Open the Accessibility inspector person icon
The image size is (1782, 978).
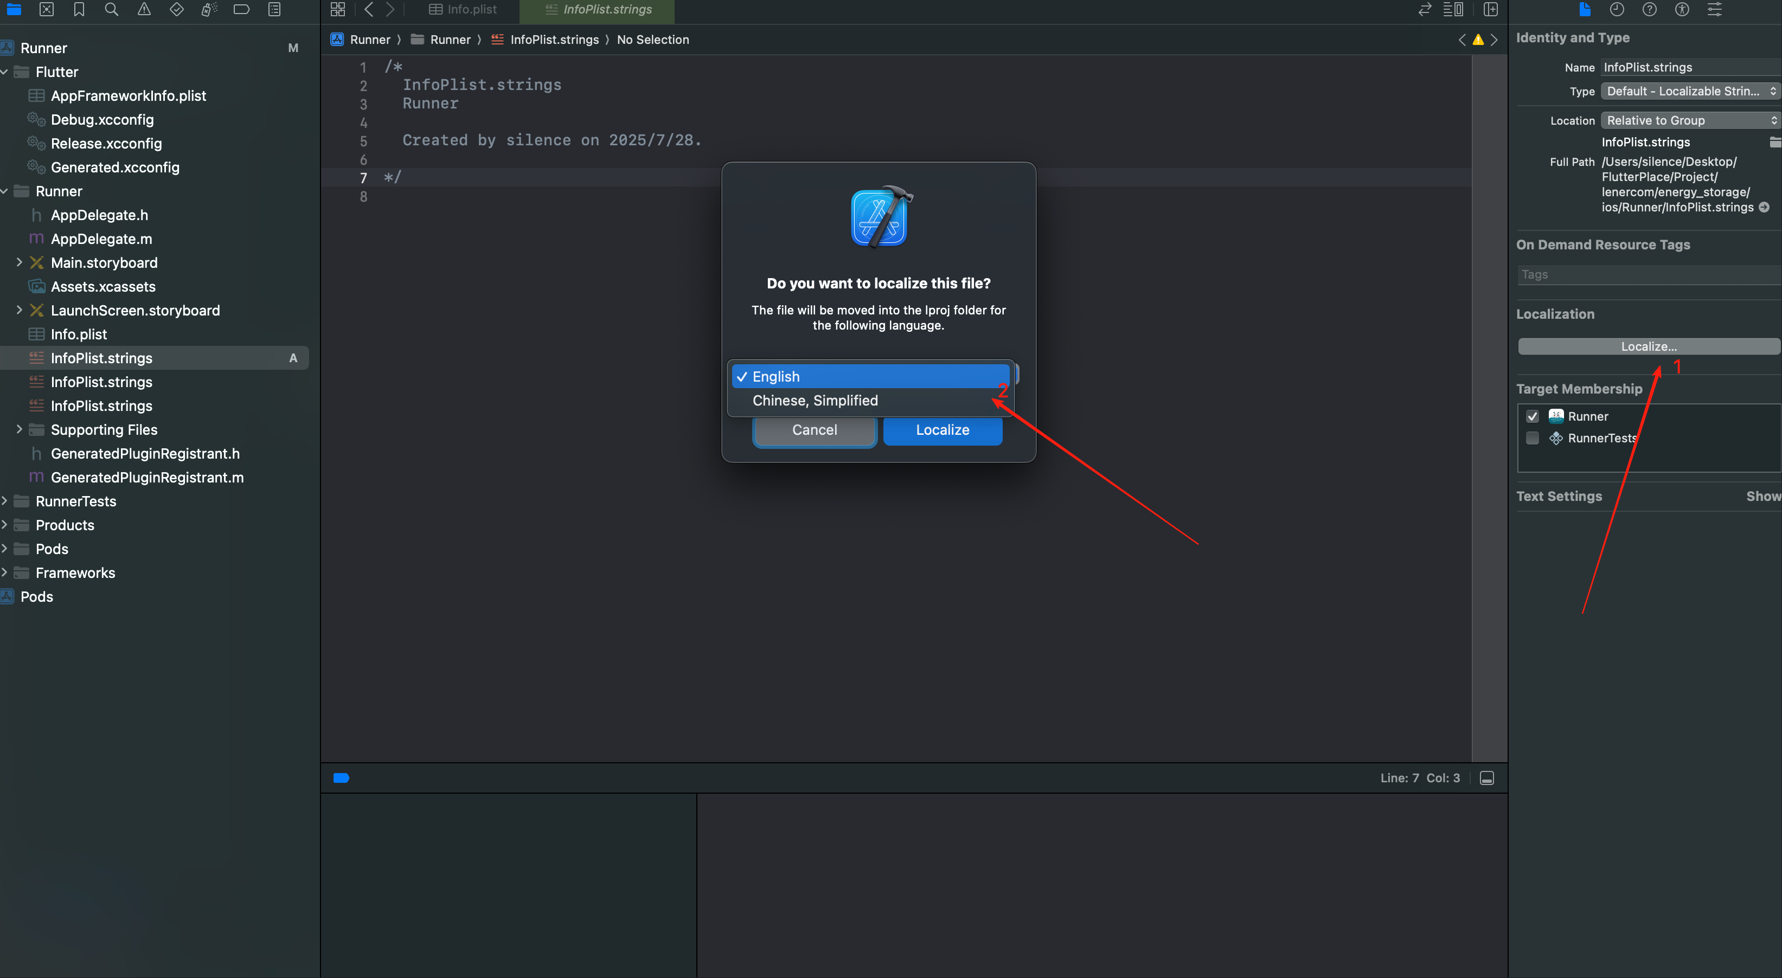(x=1682, y=10)
